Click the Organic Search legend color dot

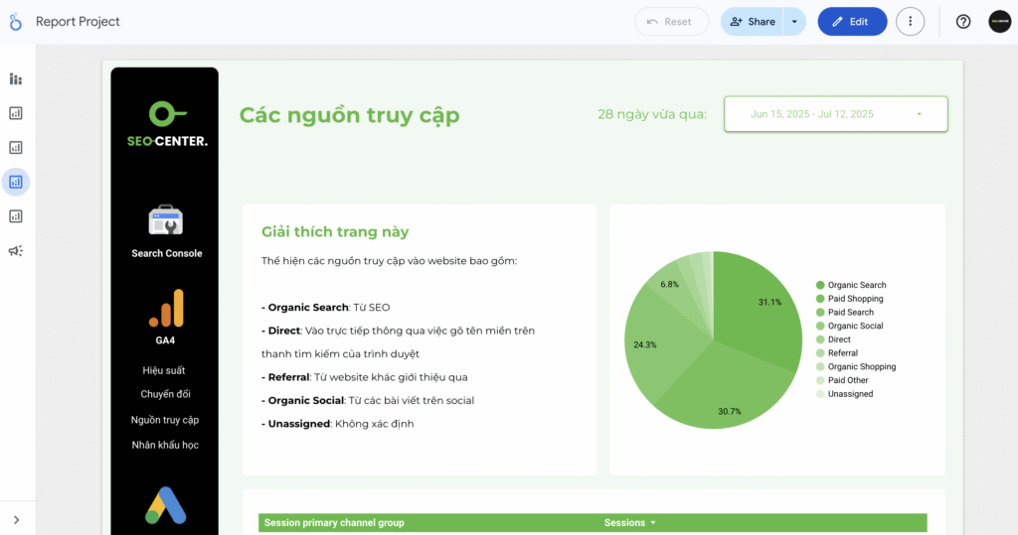[820, 285]
